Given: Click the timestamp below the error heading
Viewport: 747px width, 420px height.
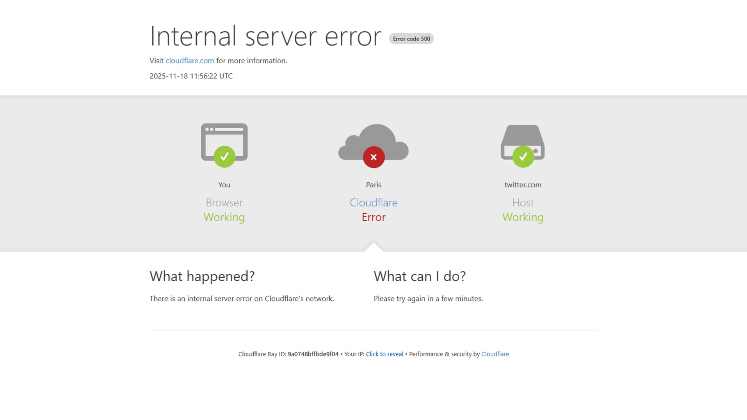Looking at the screenshot, I should pyautogui.click(x=190, y=76).
